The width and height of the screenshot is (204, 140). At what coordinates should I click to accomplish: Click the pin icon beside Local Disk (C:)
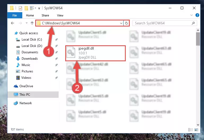click(x=56, y=40)
